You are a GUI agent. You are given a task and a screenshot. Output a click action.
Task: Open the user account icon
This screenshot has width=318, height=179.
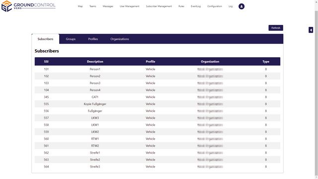pos(241,6)
